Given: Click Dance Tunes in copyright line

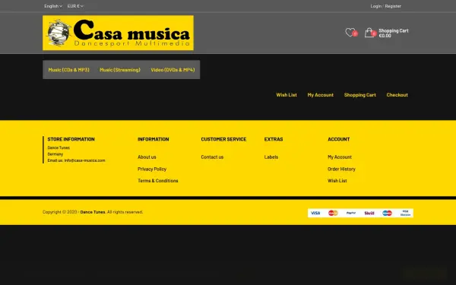Looking at the screenshot, I should [x=93, y=212].
